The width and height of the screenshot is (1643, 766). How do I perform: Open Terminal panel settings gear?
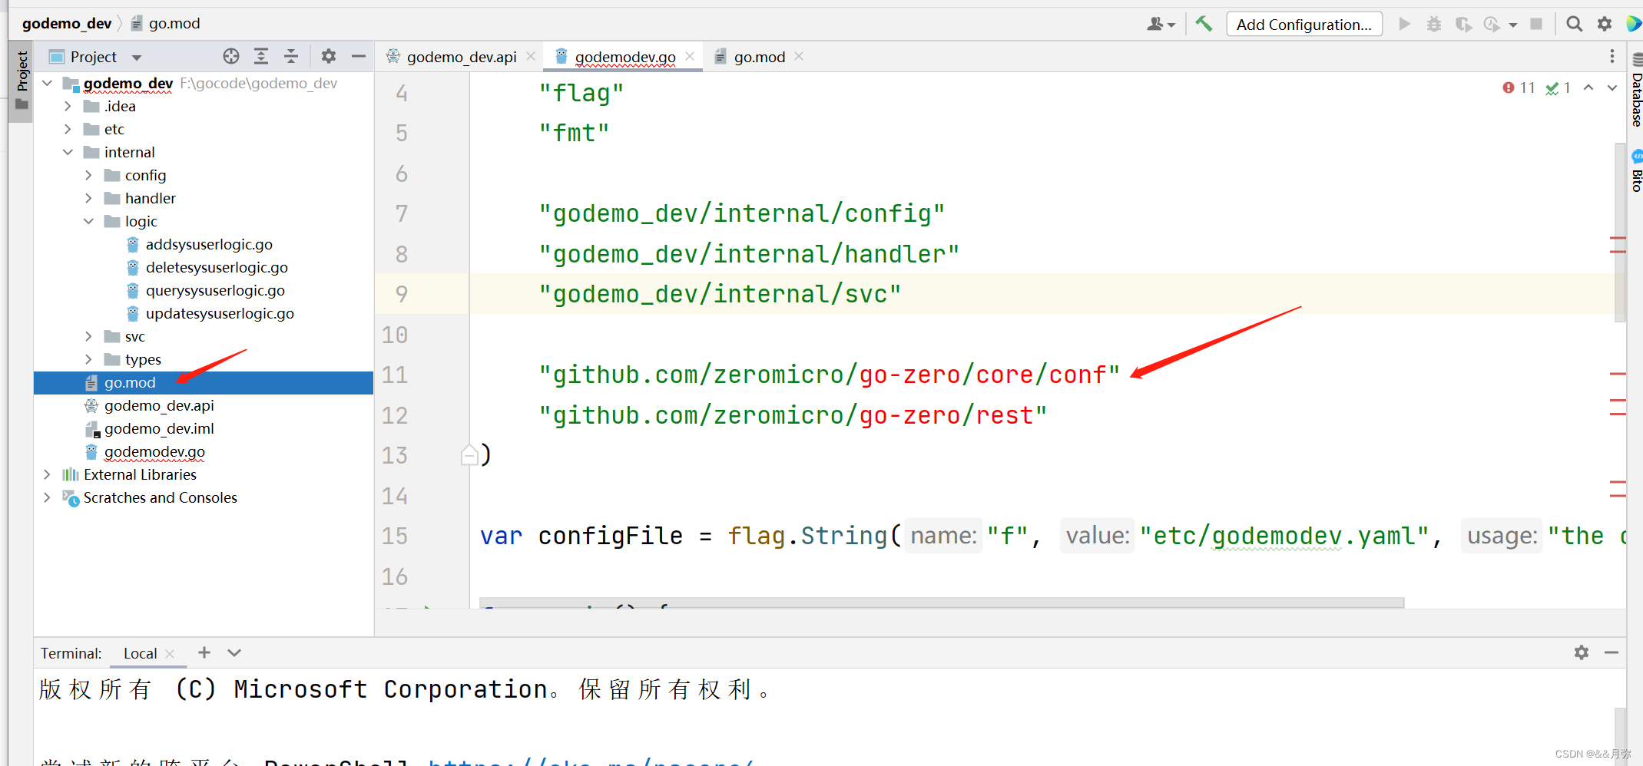tap(1582, 652)
